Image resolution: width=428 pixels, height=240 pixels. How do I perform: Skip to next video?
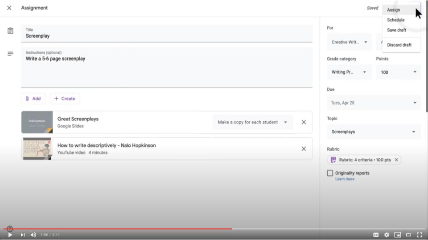(22, 235)
